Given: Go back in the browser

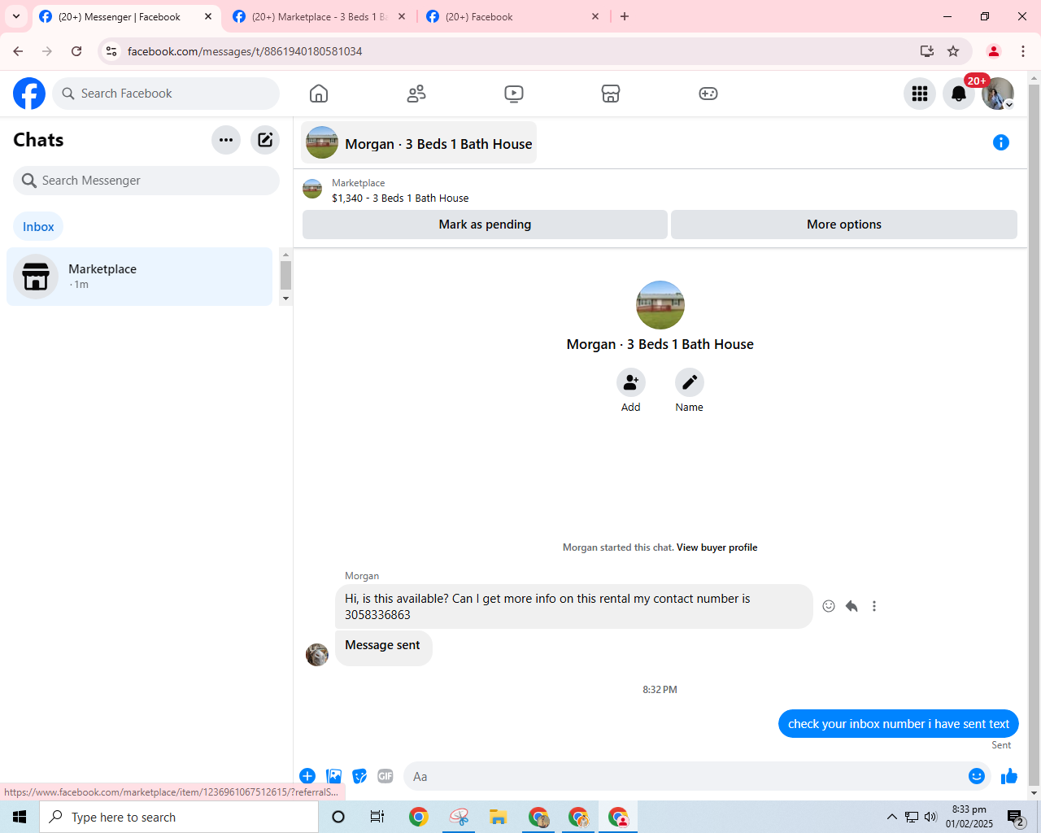Looking at the screenshot, I should [18, 51].
